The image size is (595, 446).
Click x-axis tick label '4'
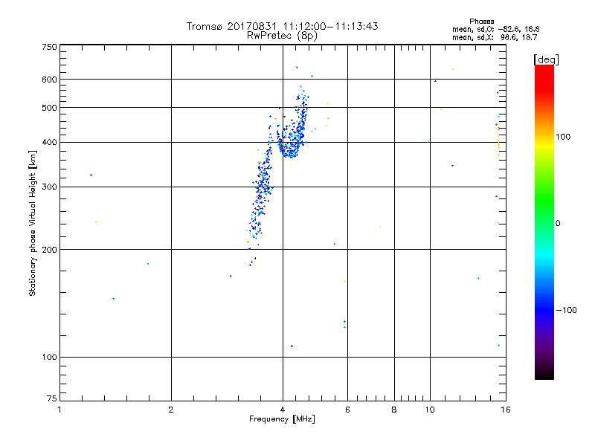(x=283, y=410)
